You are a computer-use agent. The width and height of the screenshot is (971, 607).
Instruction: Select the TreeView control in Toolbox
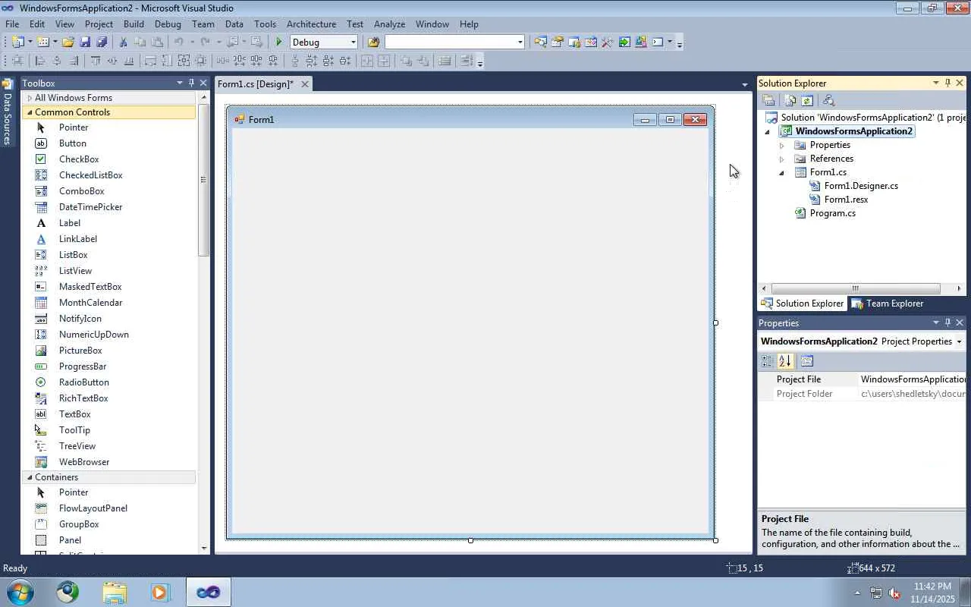point(111,446)
